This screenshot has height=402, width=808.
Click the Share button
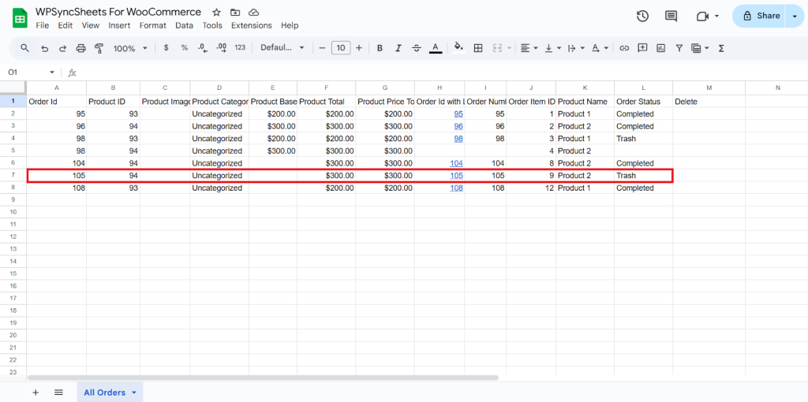tap(759, 16)
